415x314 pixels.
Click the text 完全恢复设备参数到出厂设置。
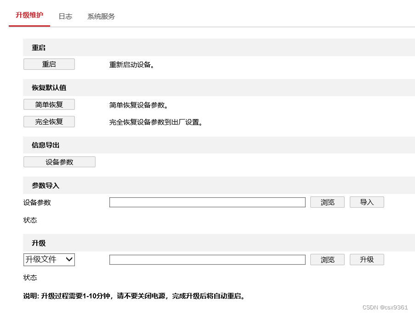point(156,122)
